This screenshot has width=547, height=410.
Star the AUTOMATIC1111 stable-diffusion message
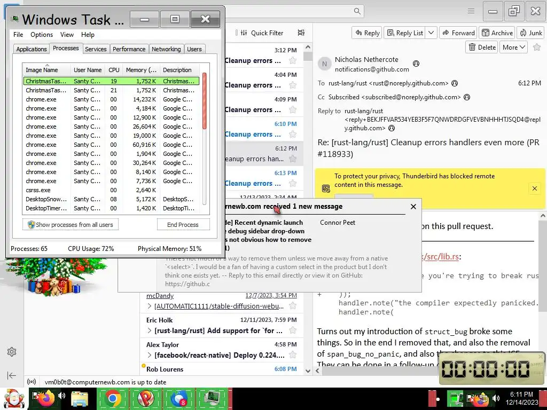[293, 306]
